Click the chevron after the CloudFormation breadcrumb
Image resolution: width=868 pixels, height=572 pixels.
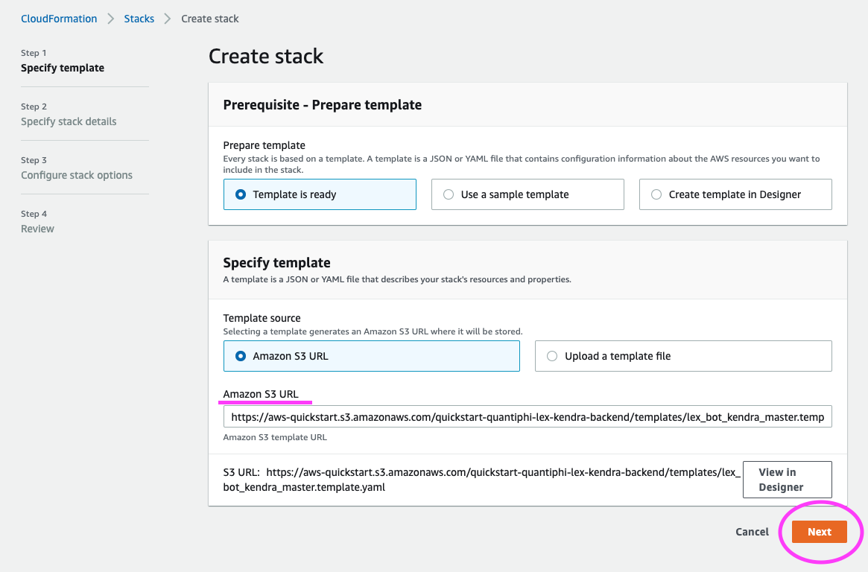[x=110, y=19]
